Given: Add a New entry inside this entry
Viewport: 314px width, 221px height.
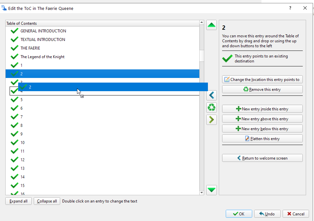Looking at the screenshot, I should (x=262, y=109).
